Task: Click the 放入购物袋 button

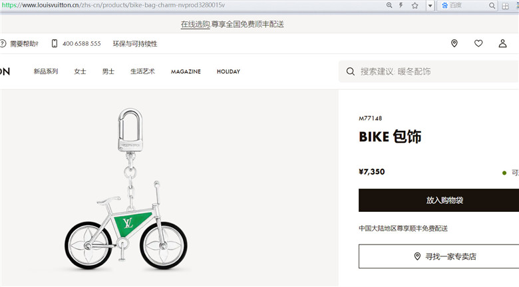Action: (438, 201)
